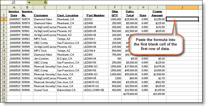Click invoice number 501585 cell
This screenshot has width=207, height=107.
(27, 47)
